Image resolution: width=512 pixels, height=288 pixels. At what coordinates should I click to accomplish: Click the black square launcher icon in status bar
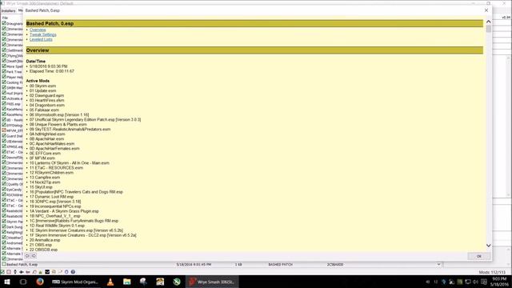coord(47,272)
